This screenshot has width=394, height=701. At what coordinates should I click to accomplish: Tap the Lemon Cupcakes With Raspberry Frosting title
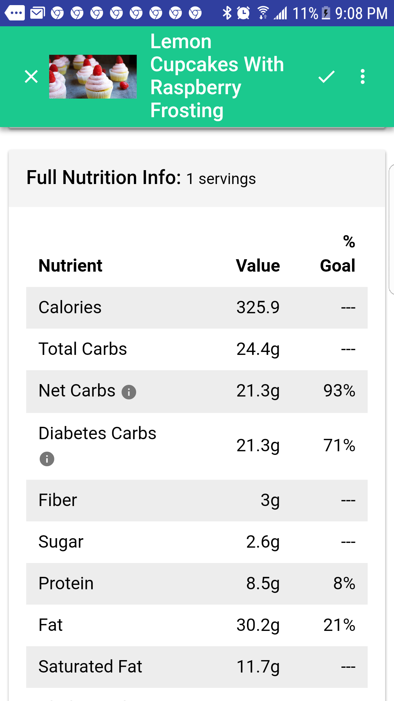(217, 76)
